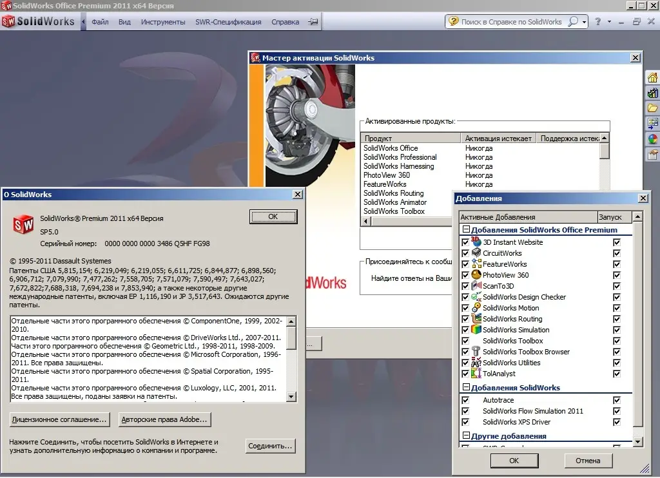Uncheck active add-in SolidWorks Motion
Viewport: 660px width, 478px height.
[x=465, y=308]
